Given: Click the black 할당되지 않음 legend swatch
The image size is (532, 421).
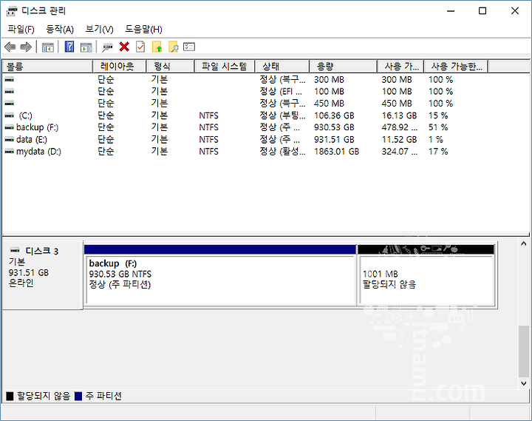Looking at the screenshot, I should click(x=10, y=396).
